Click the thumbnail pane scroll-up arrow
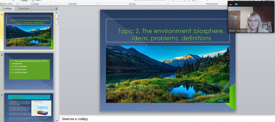The image size is (275, 122). pyautogui.click(x=57, y=13)
